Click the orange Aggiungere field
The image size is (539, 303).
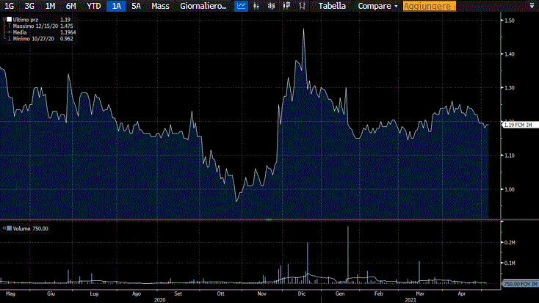(x=427, y=6)
